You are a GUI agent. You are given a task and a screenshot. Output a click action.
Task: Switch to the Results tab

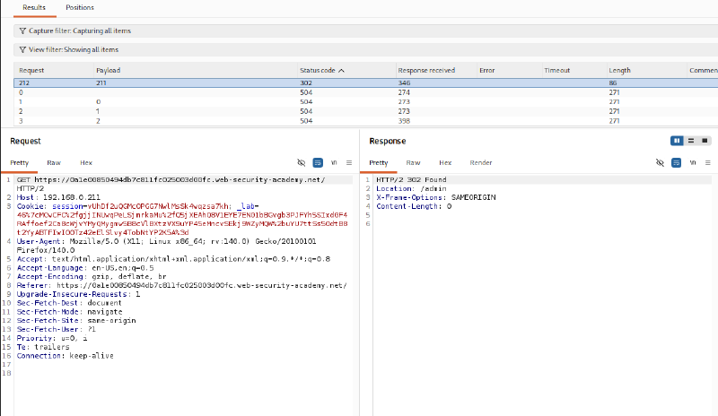(x=34, y=7)
